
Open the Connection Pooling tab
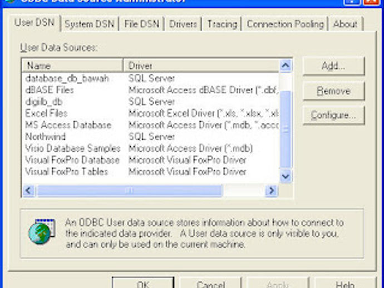pyautogui.click(x=285, y=24)
